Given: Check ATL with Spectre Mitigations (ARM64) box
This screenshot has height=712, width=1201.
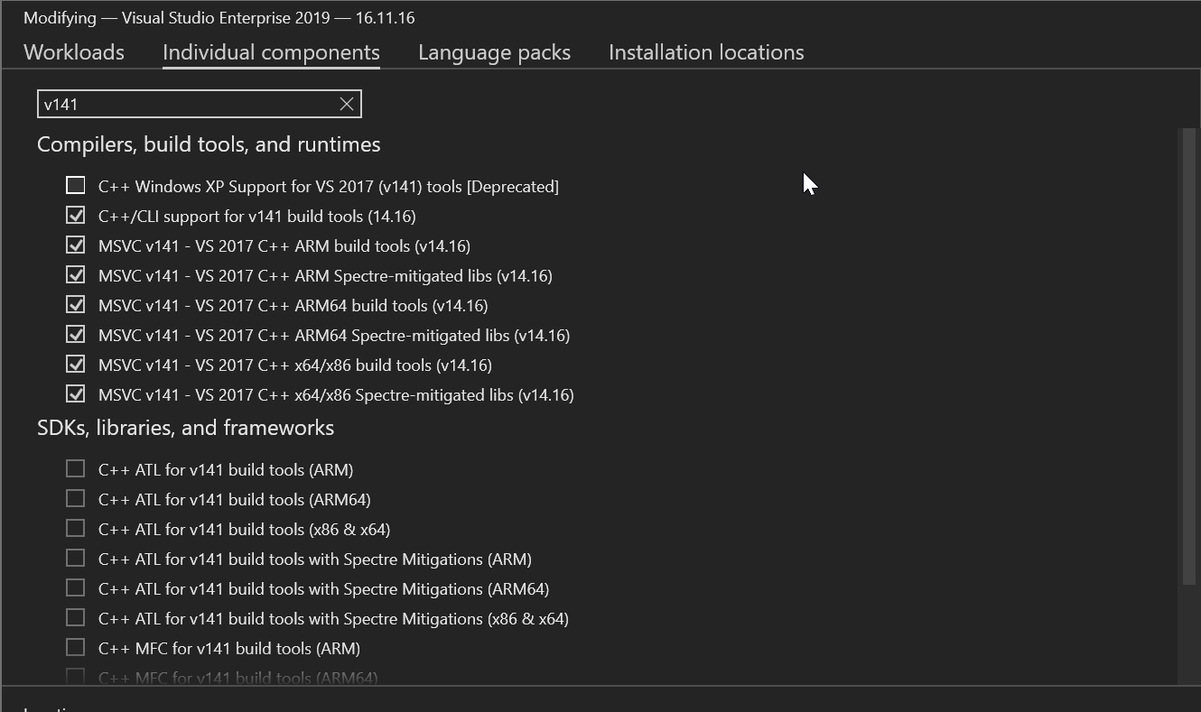Looking at the screenshot, I should [76, 588].
